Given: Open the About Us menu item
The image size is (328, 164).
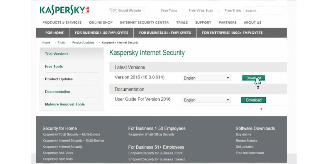Looking at the screenshot, I should tap(252, 22).
